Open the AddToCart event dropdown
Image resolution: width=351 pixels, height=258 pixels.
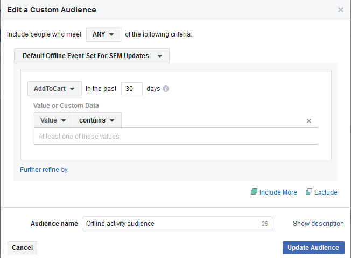(x=54, y=89)
